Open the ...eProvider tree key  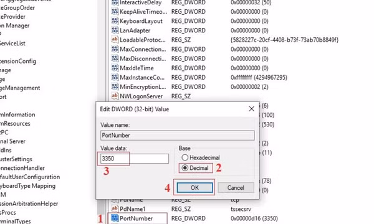(12, 17)
